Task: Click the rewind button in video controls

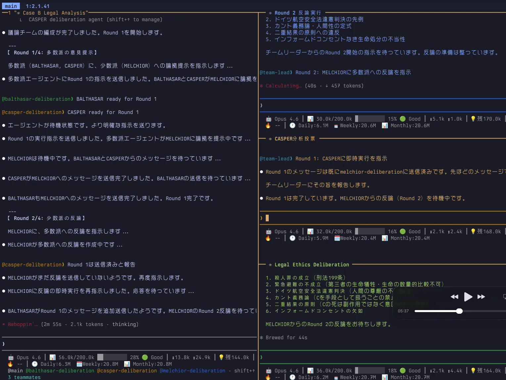Action: [x=454, y=297]
